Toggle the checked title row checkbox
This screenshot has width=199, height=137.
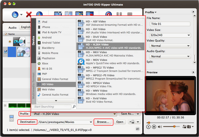6,52
